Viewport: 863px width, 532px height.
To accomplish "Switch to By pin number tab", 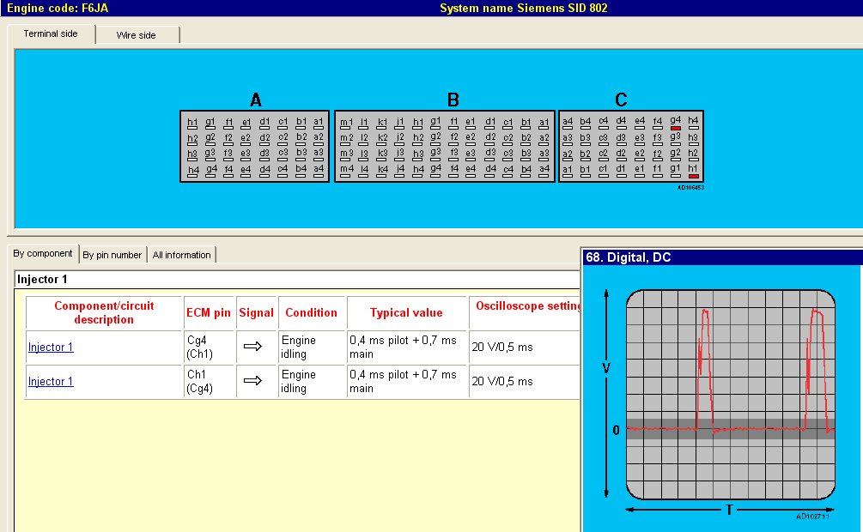I will tap(112, 255).
